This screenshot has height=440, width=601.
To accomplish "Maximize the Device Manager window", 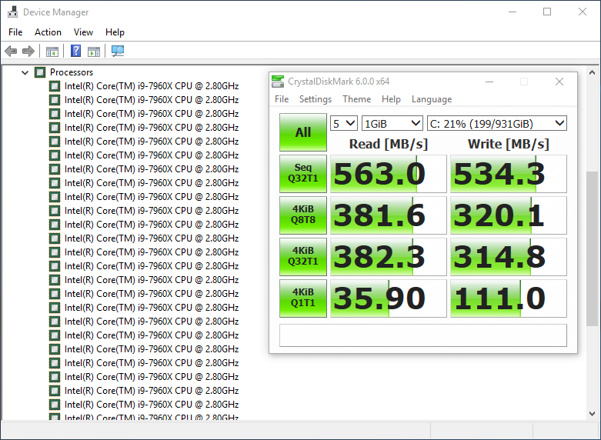I will coord(547,12).
